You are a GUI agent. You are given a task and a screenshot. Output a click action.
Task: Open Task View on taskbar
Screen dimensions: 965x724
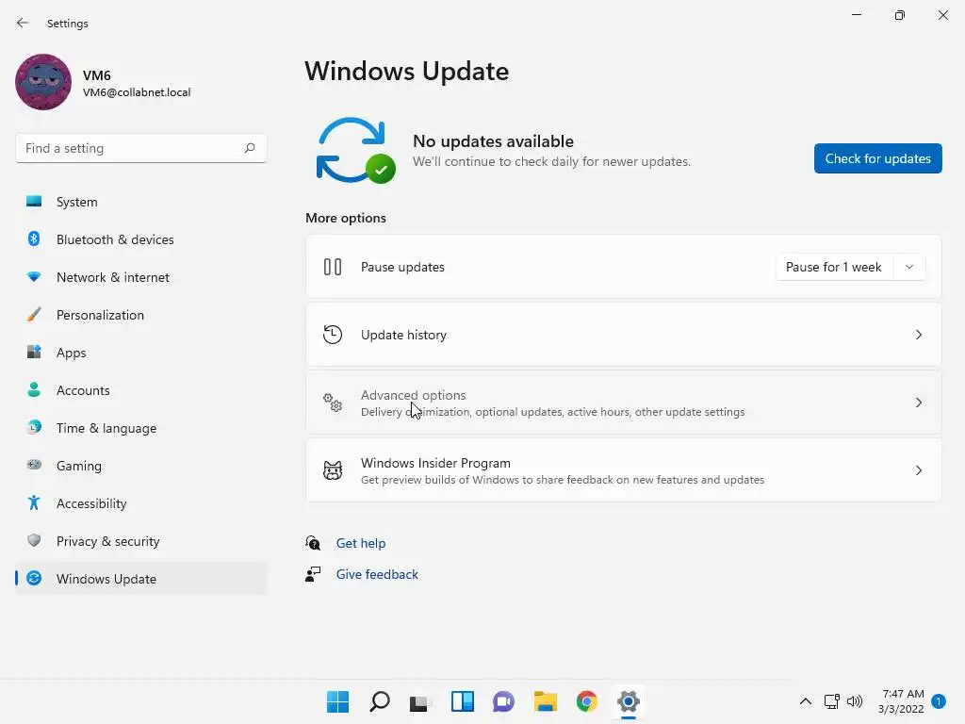point(420,701)
